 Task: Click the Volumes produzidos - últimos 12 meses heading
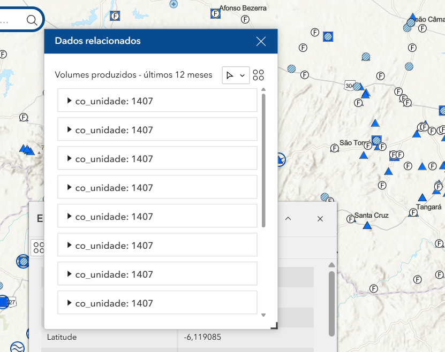click(x=133, y=75)
